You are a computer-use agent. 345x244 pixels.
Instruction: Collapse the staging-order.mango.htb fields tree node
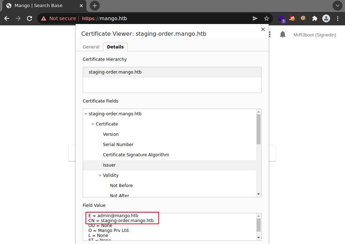click(x=86, y=114)
